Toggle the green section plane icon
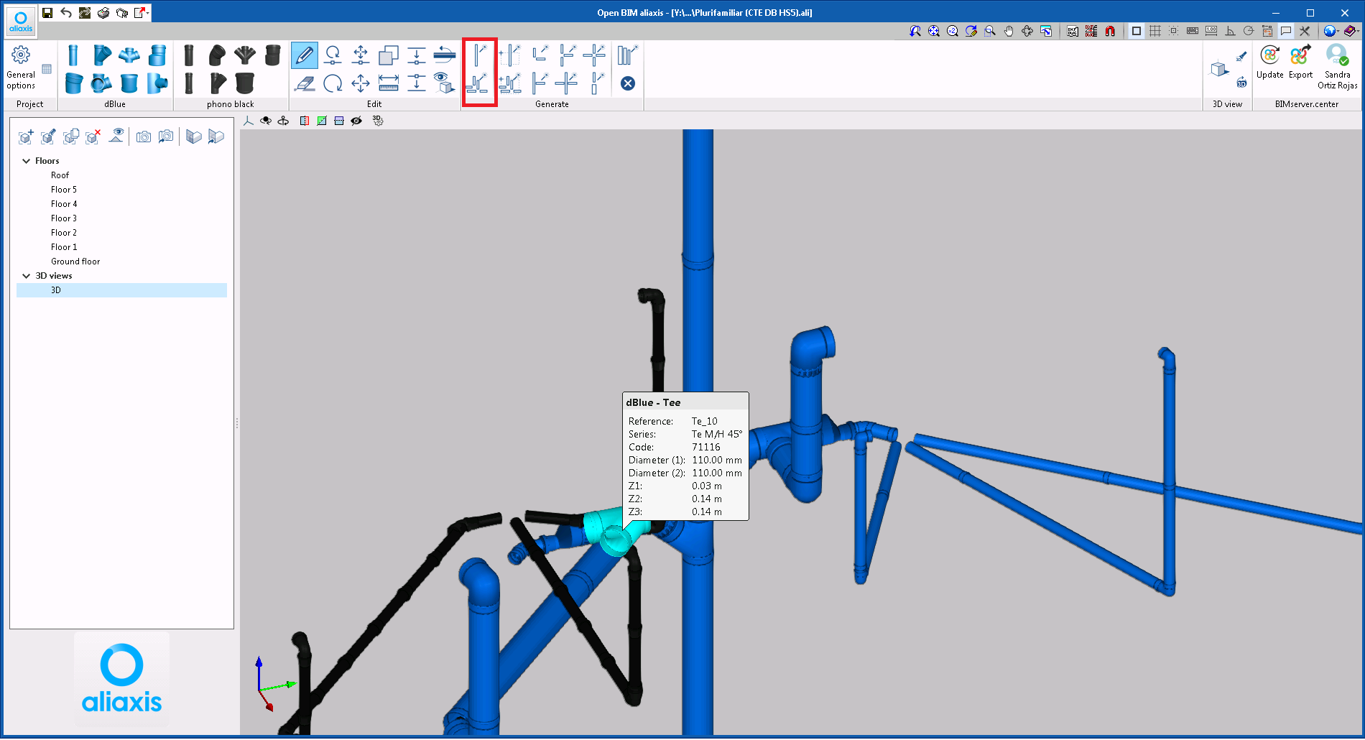 click(322, 121)
